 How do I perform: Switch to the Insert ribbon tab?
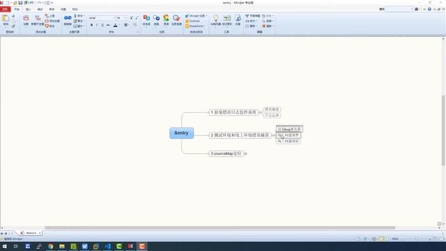pyautogui.click(x=28, y=9)
